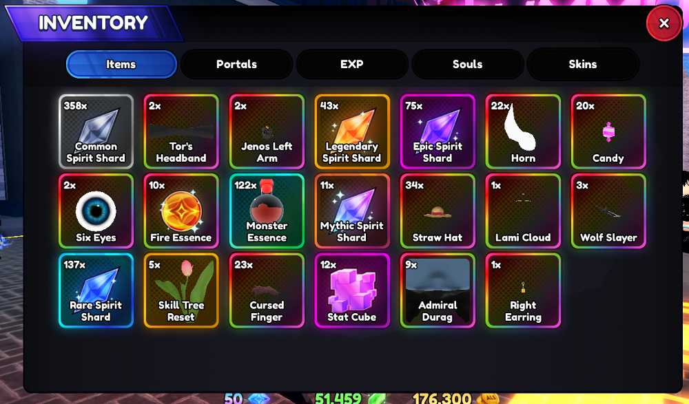
Task: Select the Common Spirit Shard item
Action: coord(96,131)
